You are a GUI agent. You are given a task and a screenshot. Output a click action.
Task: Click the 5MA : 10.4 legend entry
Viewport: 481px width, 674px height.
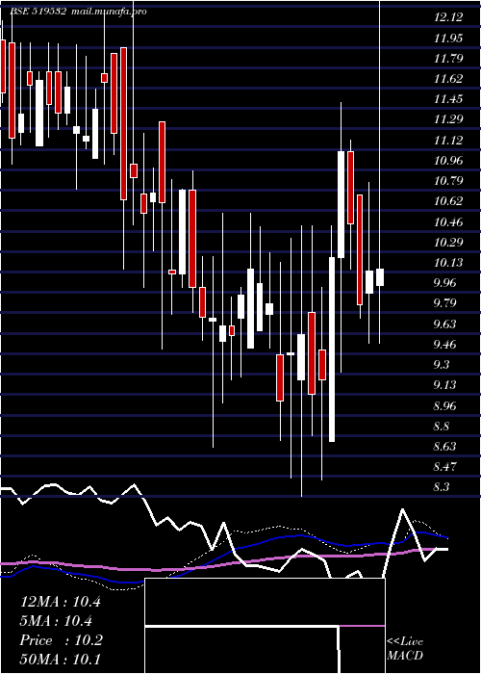point(56,621)
